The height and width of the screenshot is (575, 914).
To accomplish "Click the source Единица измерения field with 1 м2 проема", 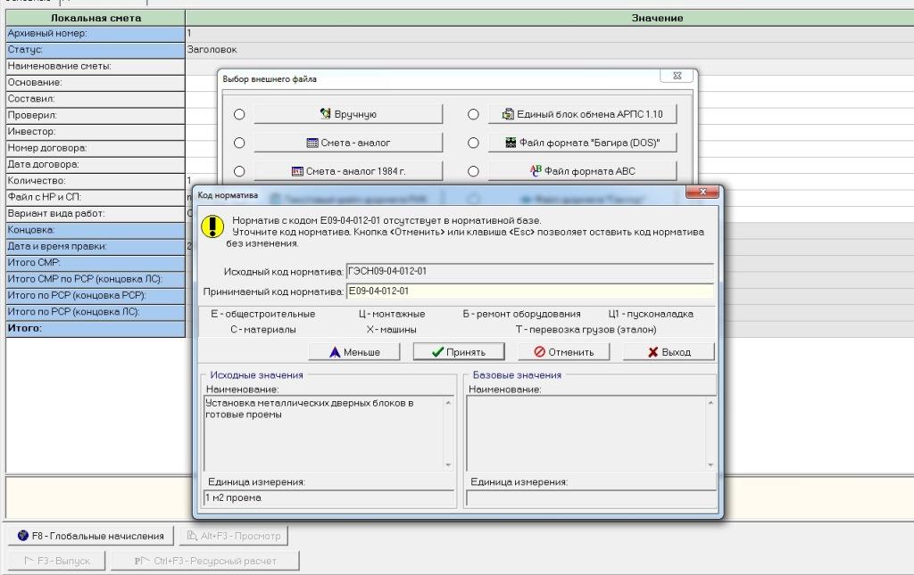I will 328,498.
